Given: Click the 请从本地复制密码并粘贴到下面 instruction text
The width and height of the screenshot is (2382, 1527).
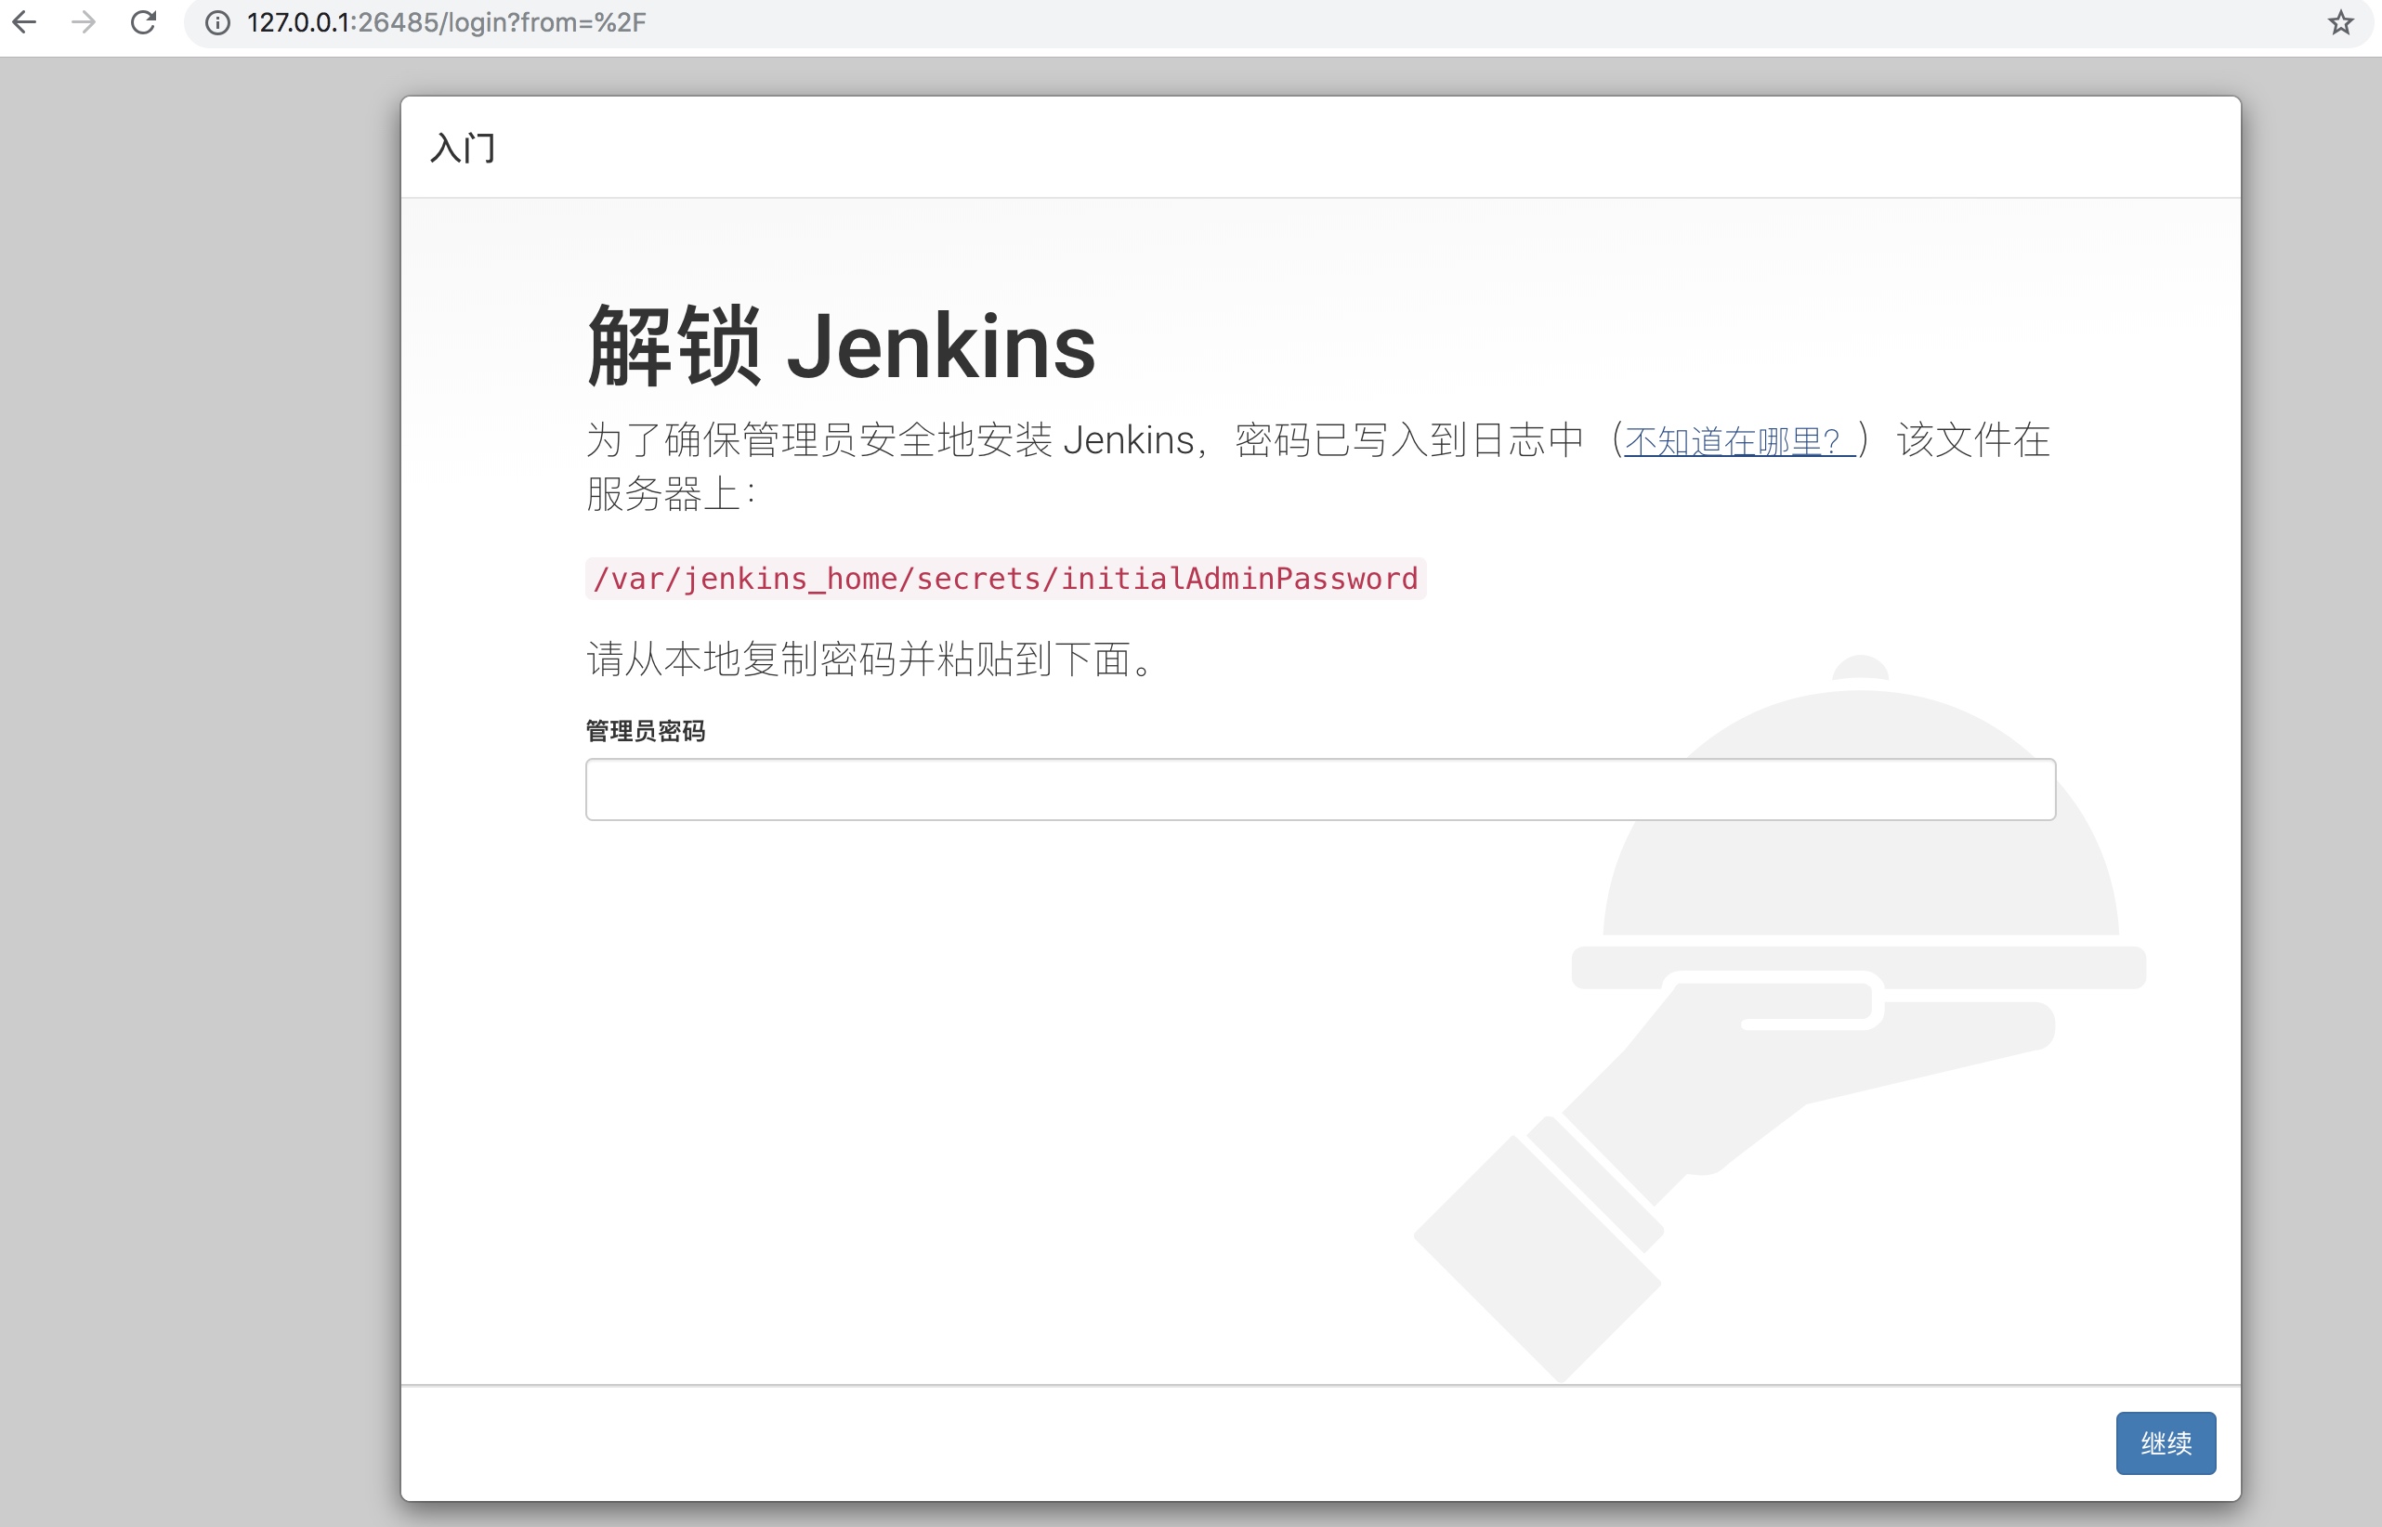Looking at the screenshot, I should pyautogui.click(x=870, y=659).
